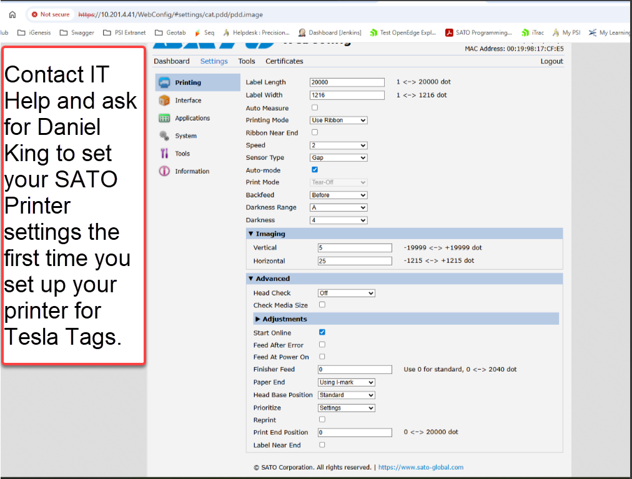632x479 pixels.
Task: Open the My PSI bookmark
Action: (566, 32)
